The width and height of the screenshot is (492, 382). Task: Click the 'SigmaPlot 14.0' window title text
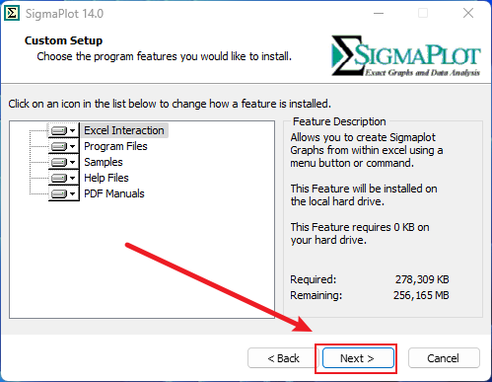[64, 14]
